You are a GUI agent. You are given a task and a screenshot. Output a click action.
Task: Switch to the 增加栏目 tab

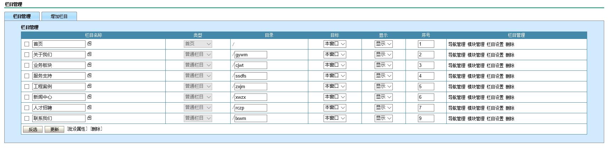click(59, 16)
